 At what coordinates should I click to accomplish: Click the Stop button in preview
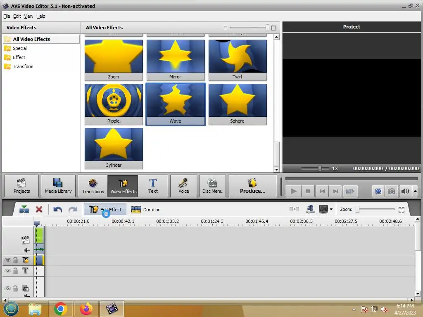[308, 192]
